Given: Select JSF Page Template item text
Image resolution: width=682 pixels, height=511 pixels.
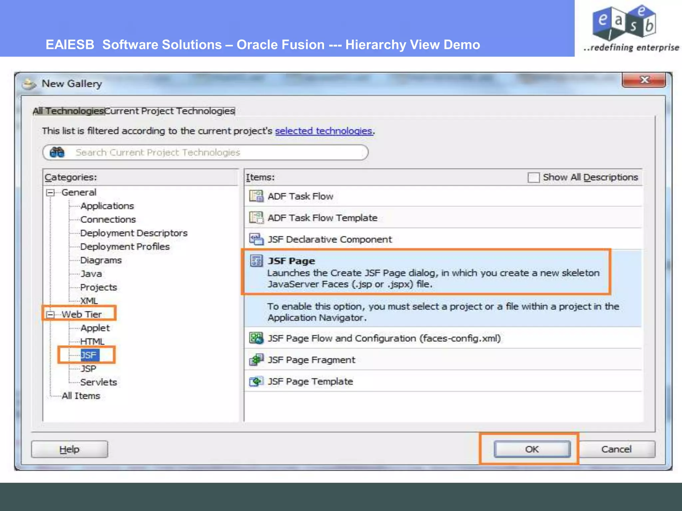Looking at the screenshot, I should [x=310, y=382].
